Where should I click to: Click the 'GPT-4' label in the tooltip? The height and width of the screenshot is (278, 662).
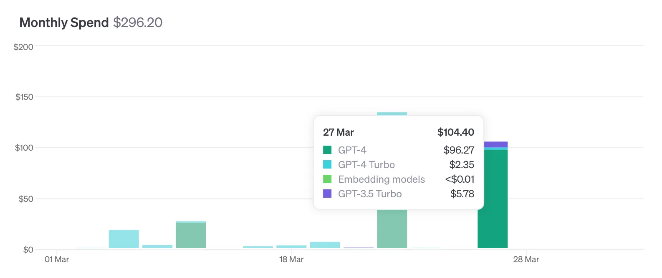coord(352,150)
